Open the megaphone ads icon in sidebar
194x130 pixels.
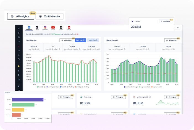19,51
